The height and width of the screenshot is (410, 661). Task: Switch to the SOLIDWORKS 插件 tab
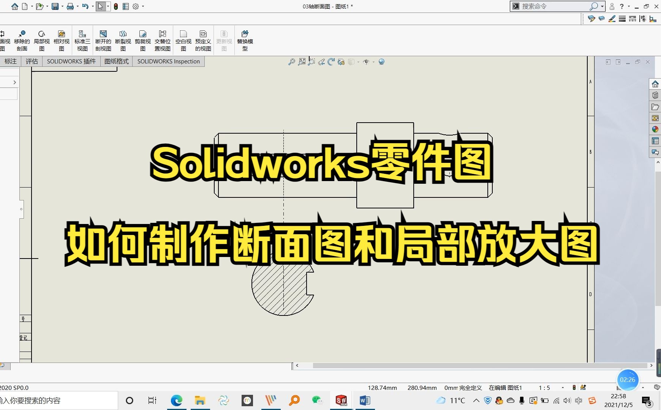(71, 61)
